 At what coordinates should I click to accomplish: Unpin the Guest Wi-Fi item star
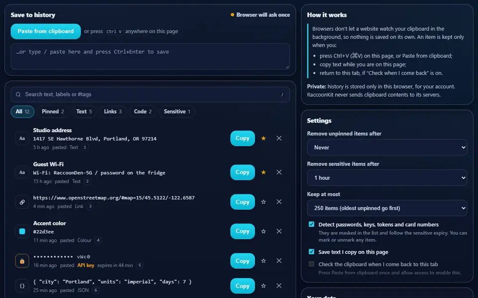coord(263,172)
